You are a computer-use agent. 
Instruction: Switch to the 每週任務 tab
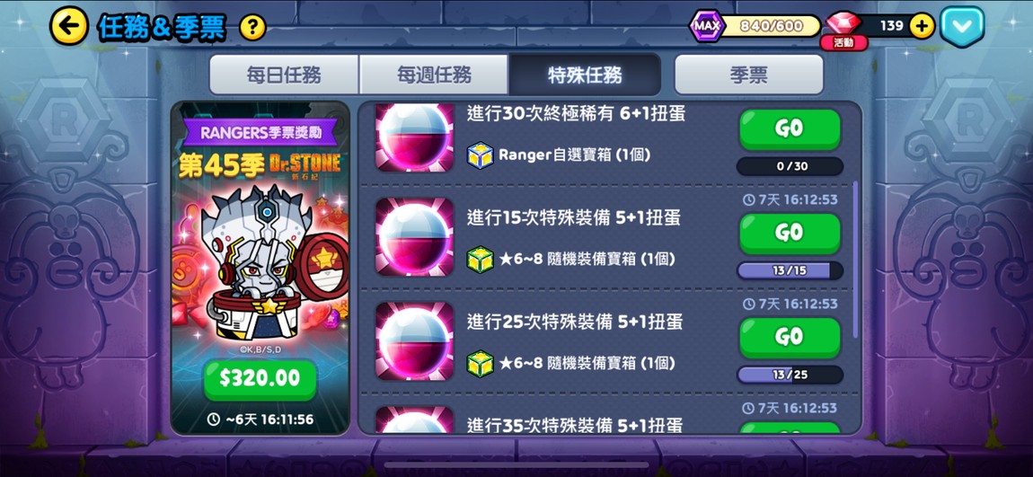click(434, 75)
